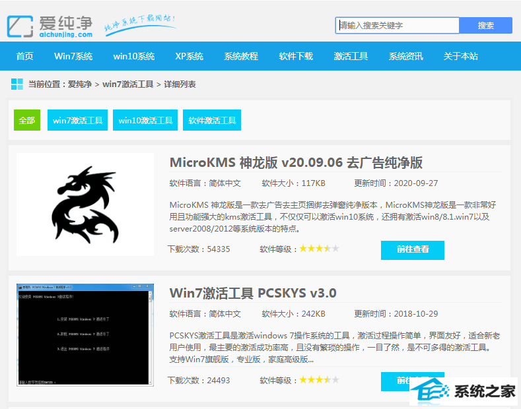Open the PCSKYS console screenshot thumbnail
Screen dimensions: 521x409
click(x=85, y=335)
